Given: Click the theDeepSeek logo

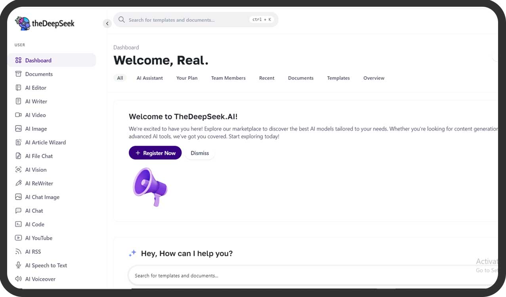Looking at the screenshot, I should pyautogui.click(x=45, y=23).
